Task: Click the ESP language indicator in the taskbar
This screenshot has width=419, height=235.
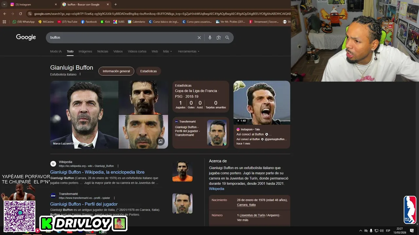Action: tap(388, 230)
